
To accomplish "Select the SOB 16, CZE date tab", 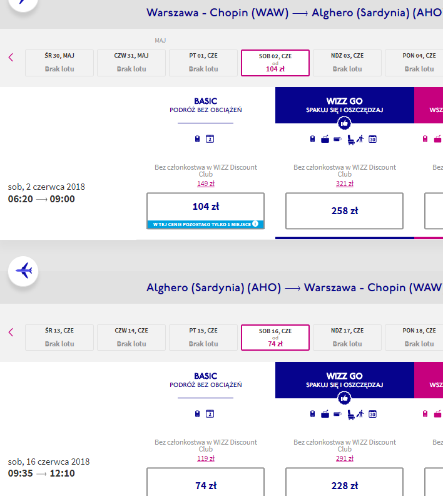I will coord(275,338).
